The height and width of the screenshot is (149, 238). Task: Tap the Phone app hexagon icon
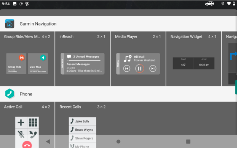[x=10, y=94]
